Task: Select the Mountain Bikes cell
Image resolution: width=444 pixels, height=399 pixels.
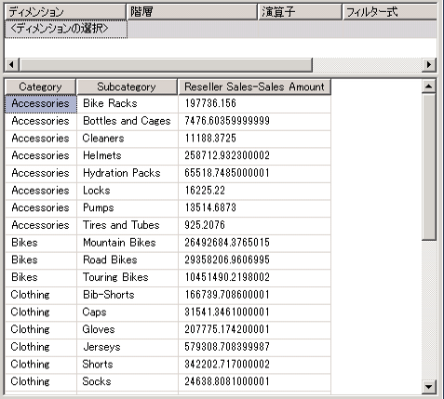Action: click(x=128, y=243)
